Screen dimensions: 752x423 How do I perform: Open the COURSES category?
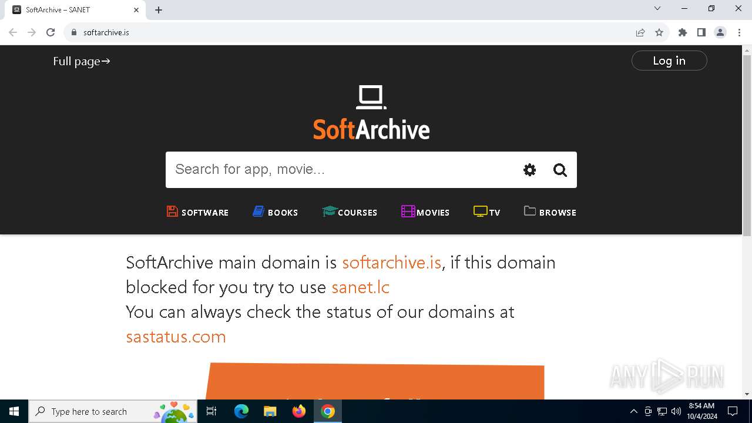tap(350, 212)
